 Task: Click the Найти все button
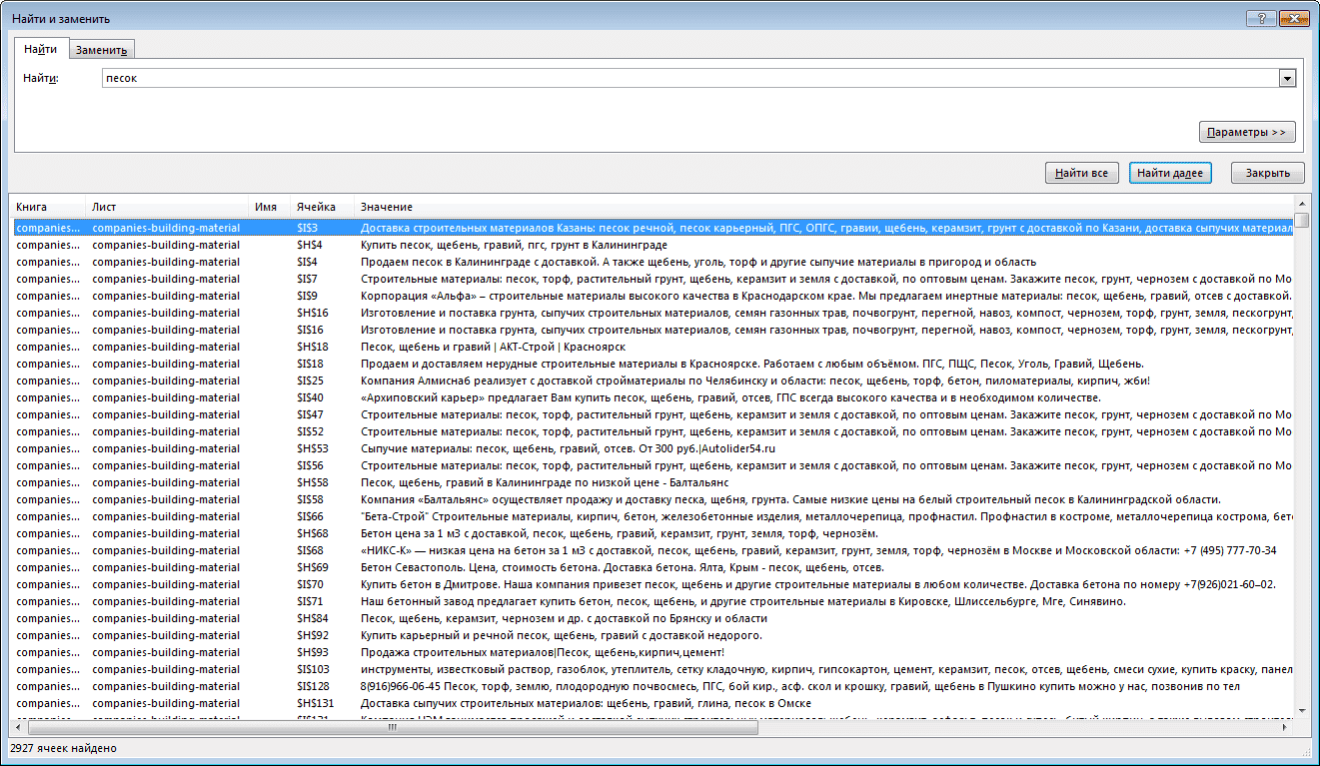(x=1081, y=173)
